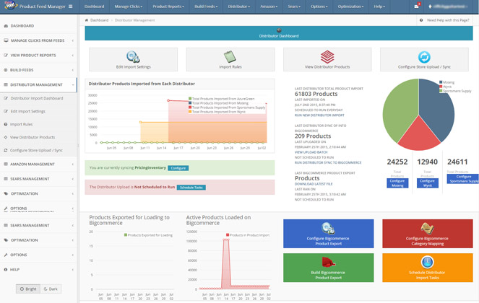Open the Sears top dropdown menu
The width and height of the screenshot is (479, 303).
point(294,6)
